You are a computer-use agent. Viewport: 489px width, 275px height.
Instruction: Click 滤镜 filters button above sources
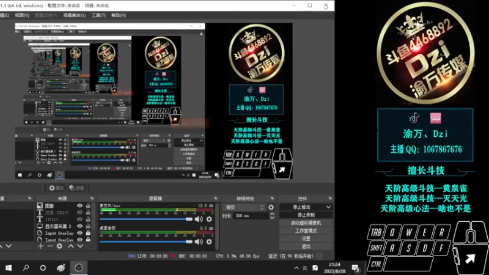(x=77, y=188)
